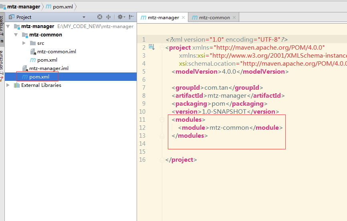347x221 pixels.
Task: Open the Project panel settings gear
Action: [120, 17]
